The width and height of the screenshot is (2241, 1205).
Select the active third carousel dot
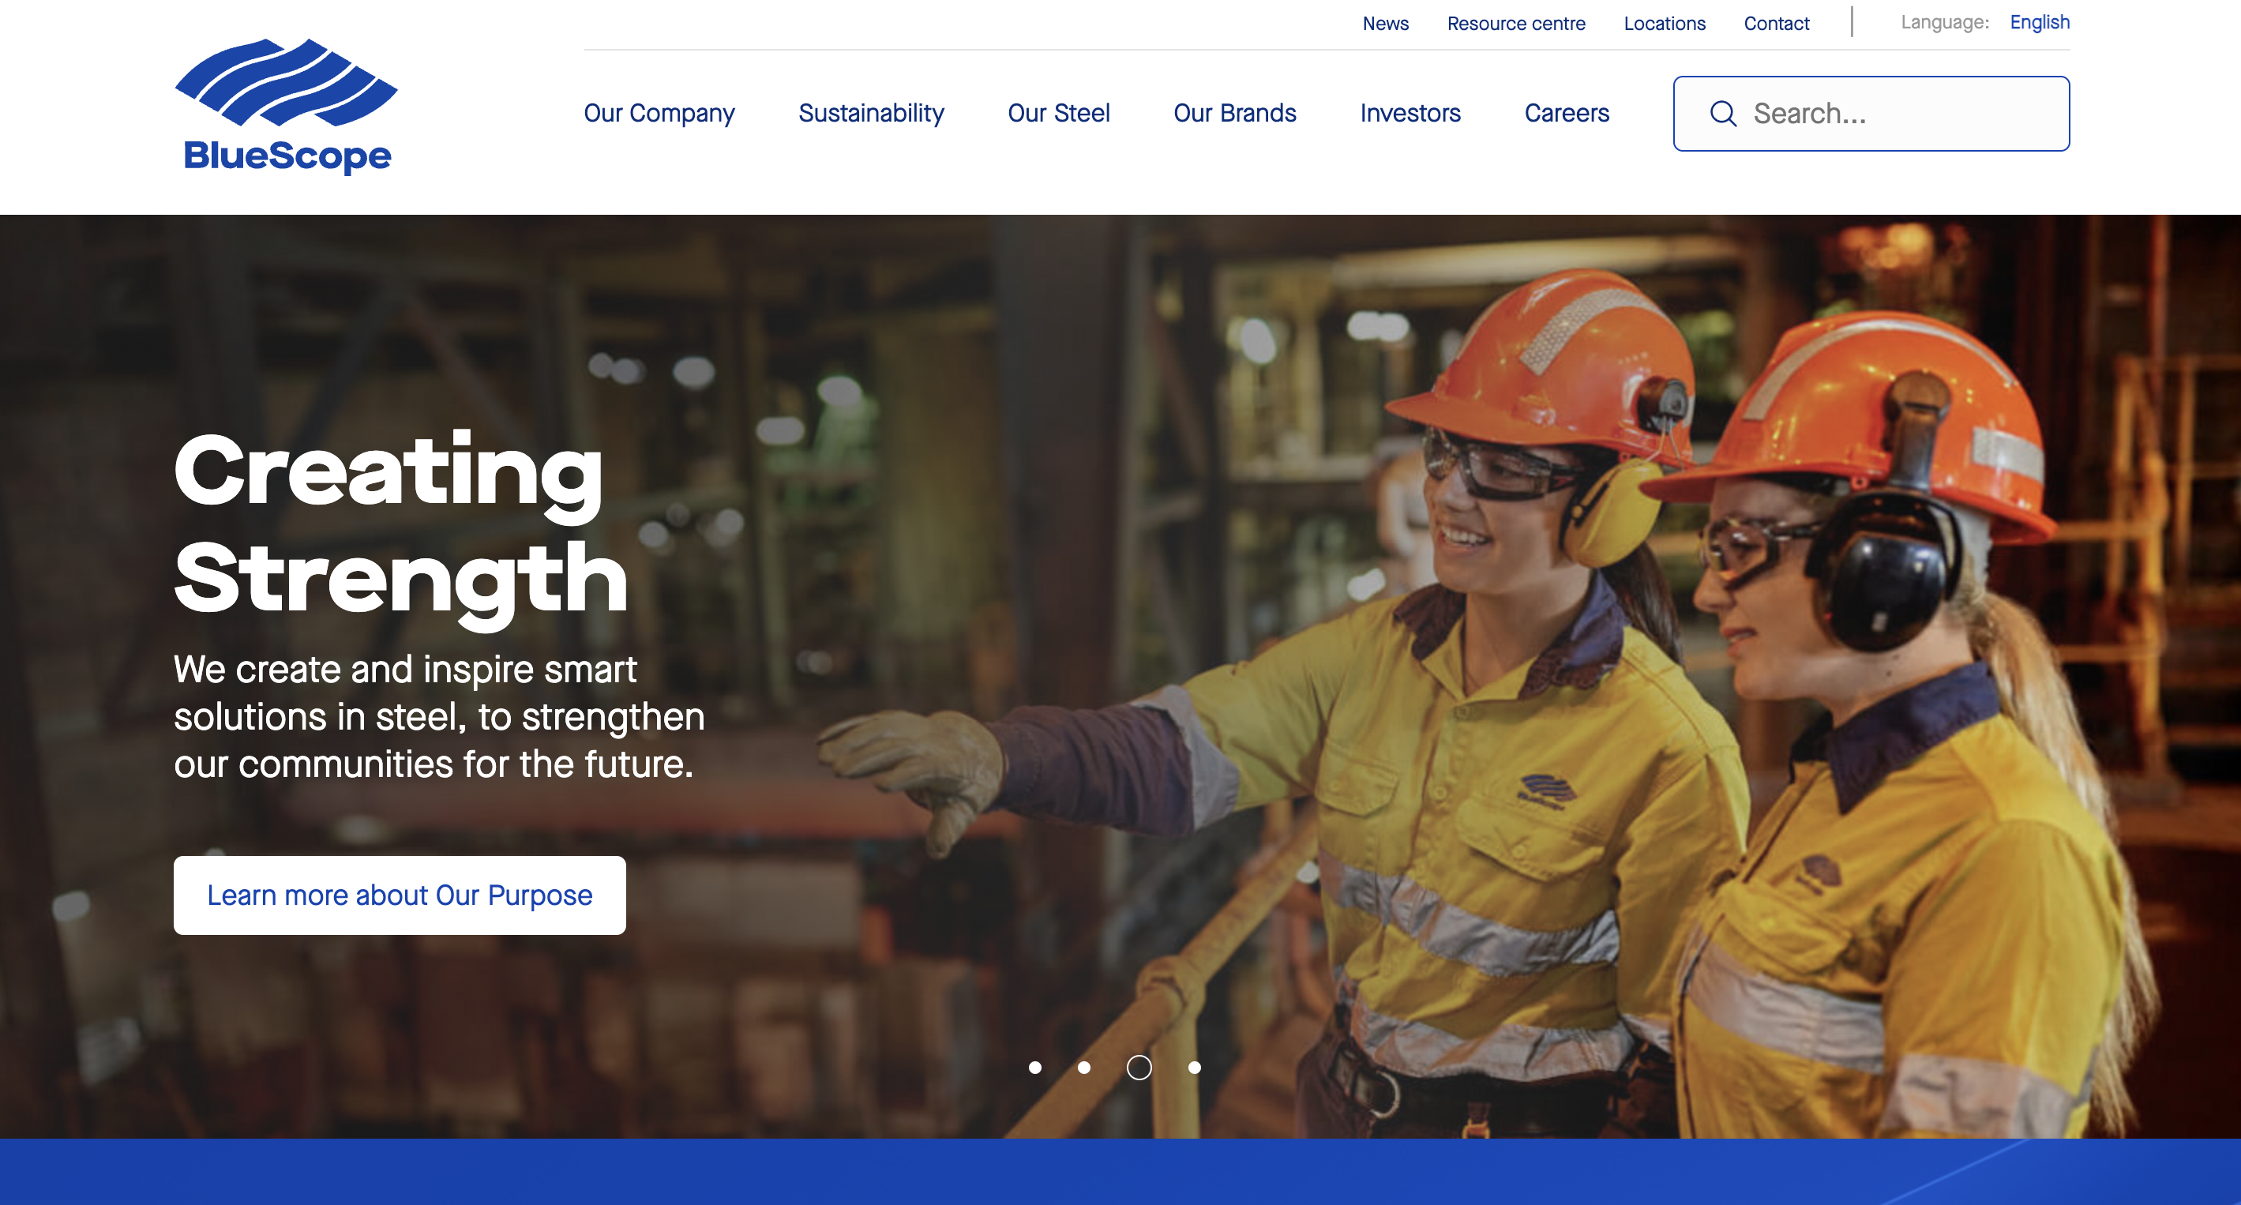pyautogui.click(x=1139, y=1068)
